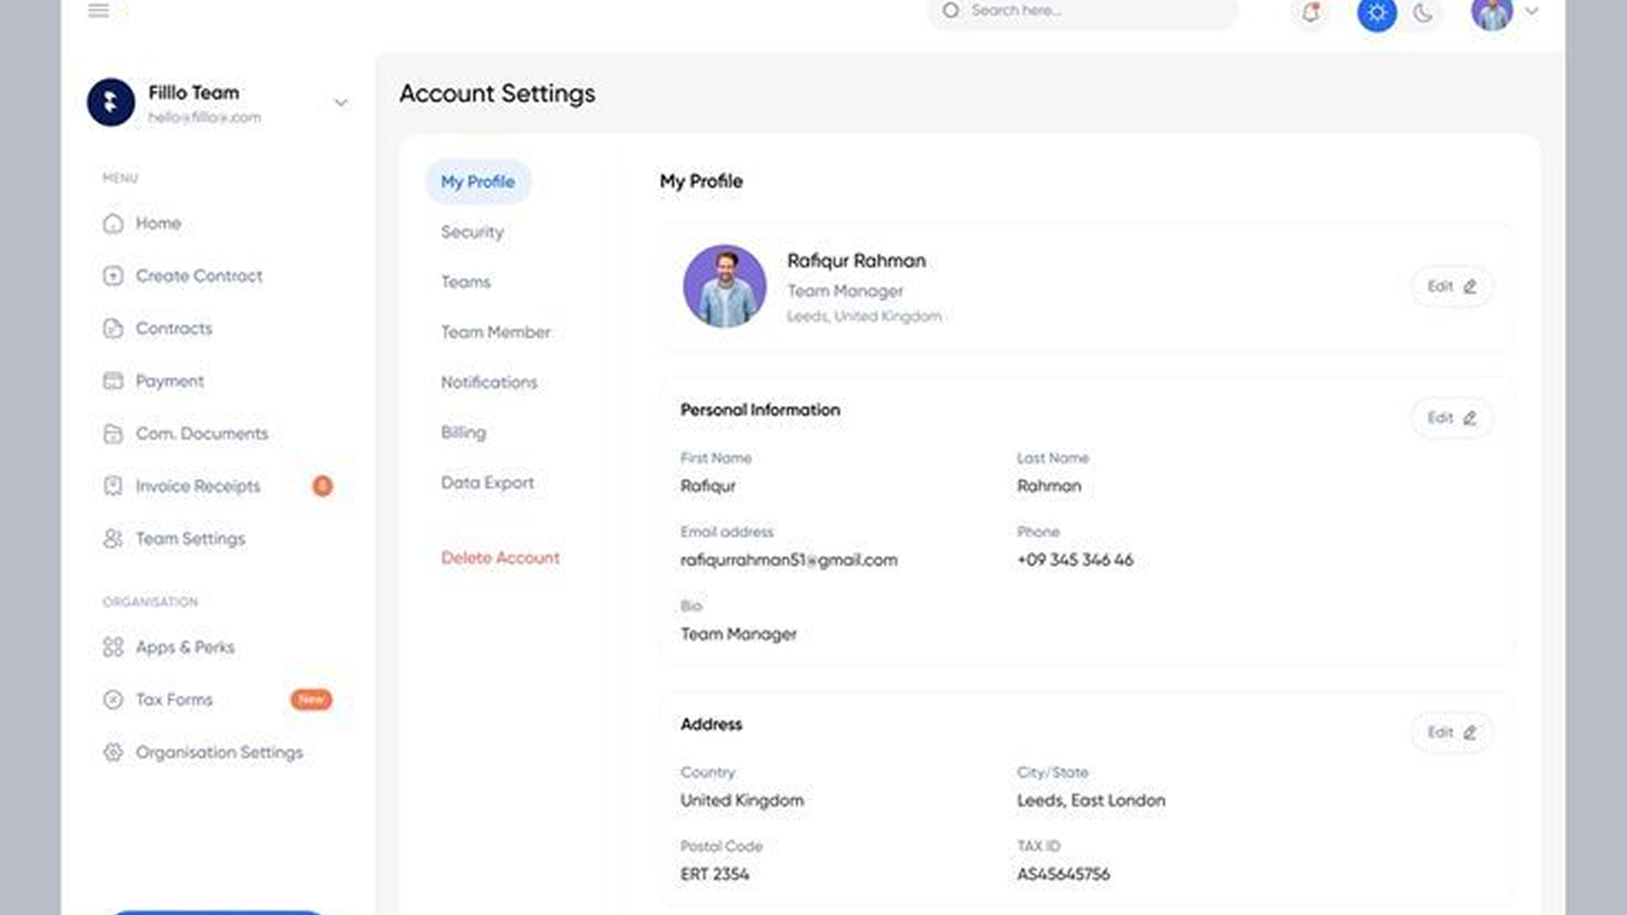Image resolution: width=1627 pixels, height=915 pixels.
Task: Open Apps & Perks grid icon
Action: (x=113, y=647)
